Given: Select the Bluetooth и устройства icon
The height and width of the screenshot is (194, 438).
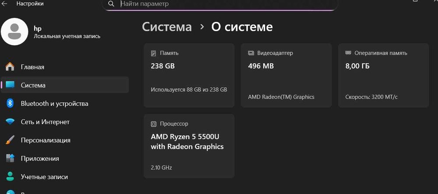Looking at the screenshot, I should pos(10,104).
